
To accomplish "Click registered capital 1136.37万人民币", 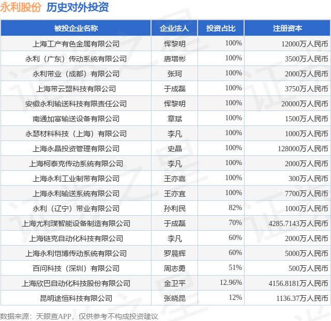I will click(x=302, y=298).
